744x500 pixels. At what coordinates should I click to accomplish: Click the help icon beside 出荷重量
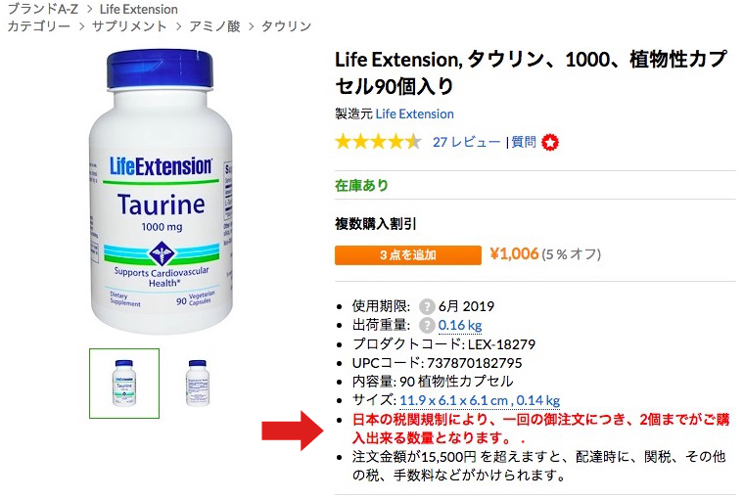click(427, 326)
